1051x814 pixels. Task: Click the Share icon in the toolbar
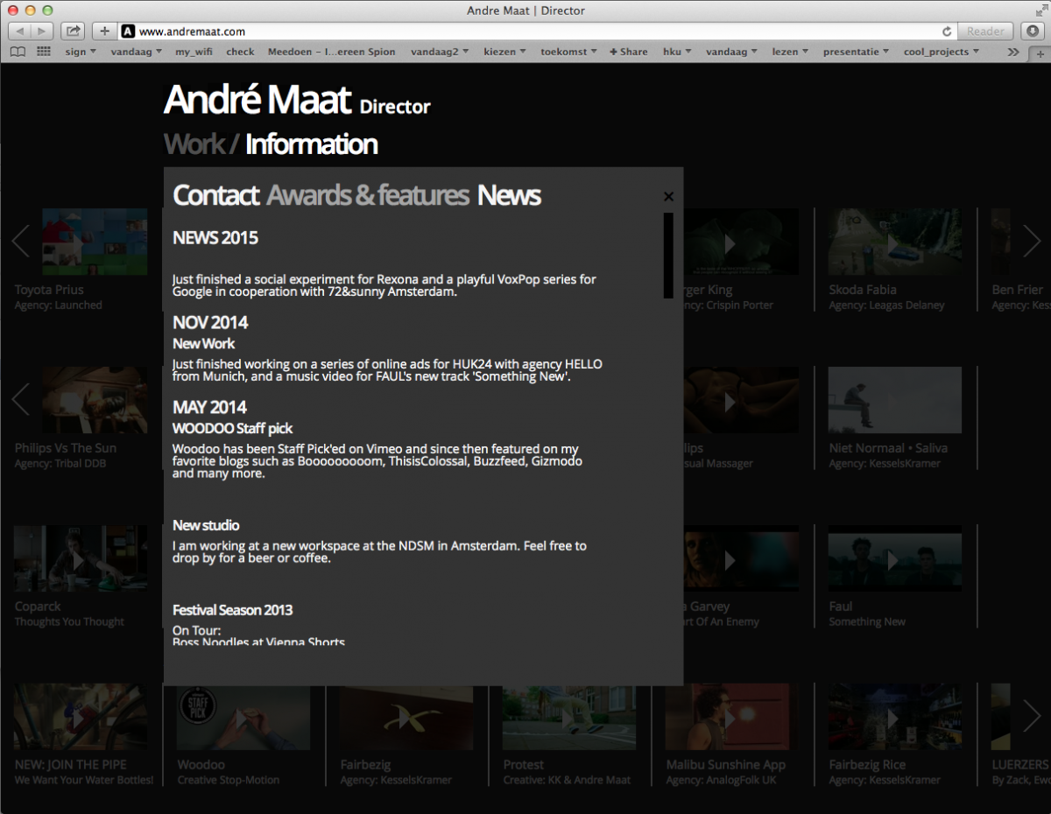(73, 32)
